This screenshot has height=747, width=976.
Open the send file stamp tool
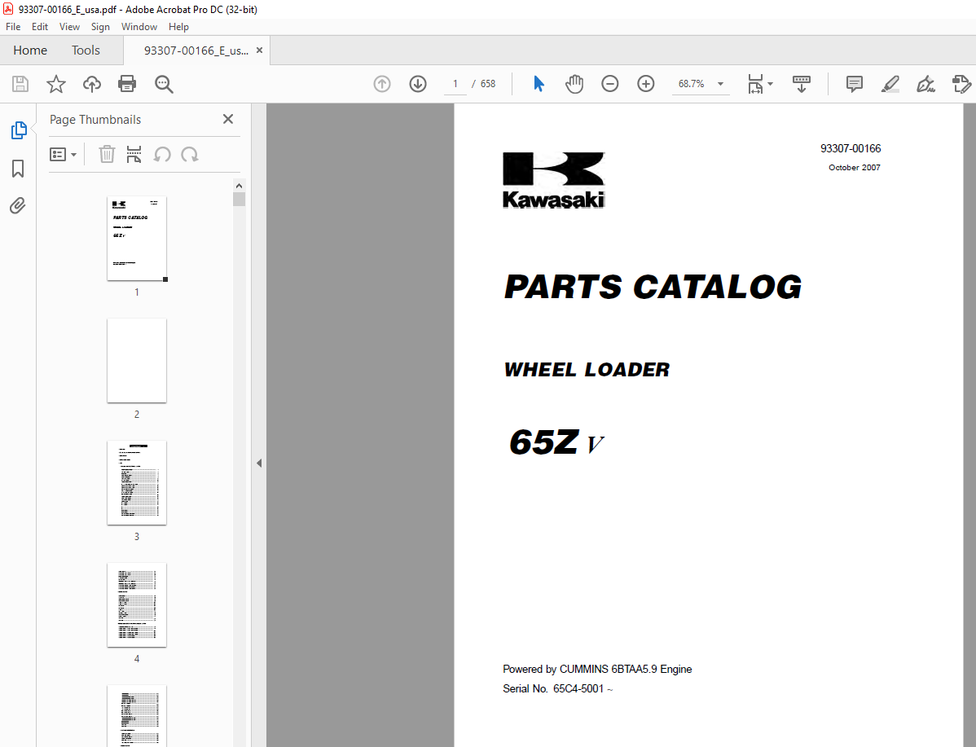(x=961, y=84)
